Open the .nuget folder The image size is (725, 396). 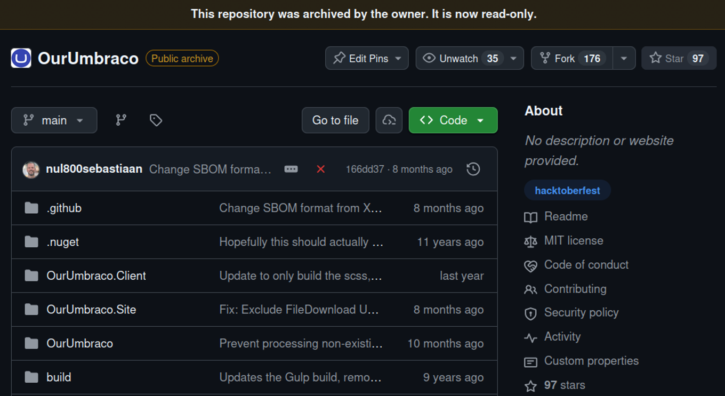pyautogui.click(x=63, y=242)
